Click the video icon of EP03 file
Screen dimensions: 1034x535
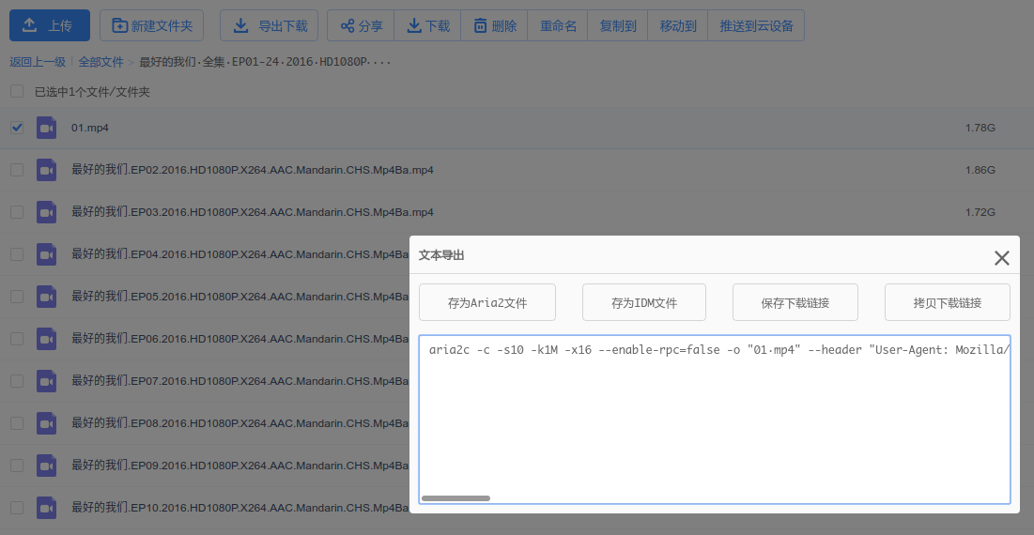[46, 212]
